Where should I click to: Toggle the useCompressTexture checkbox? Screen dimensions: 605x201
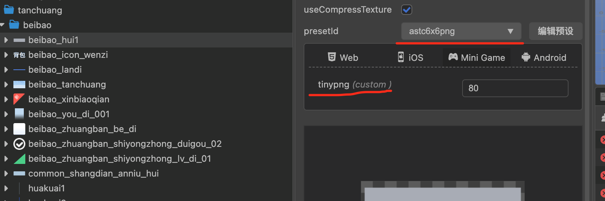pyautogui.click(x=407, y=10)
